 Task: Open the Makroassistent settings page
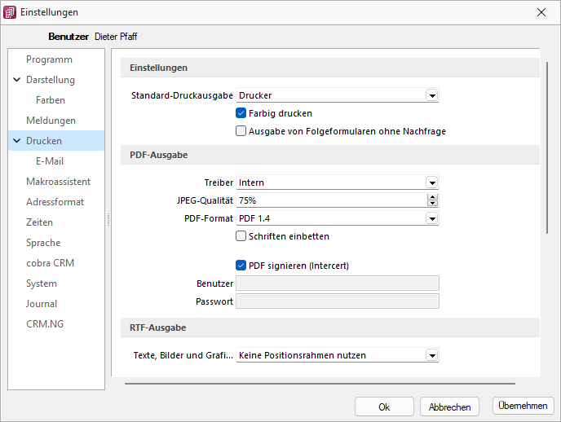[59, 182]
